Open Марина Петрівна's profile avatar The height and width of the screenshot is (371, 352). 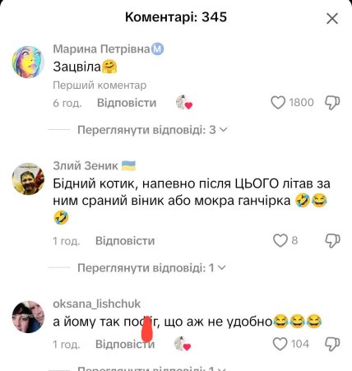pos(28,62)
